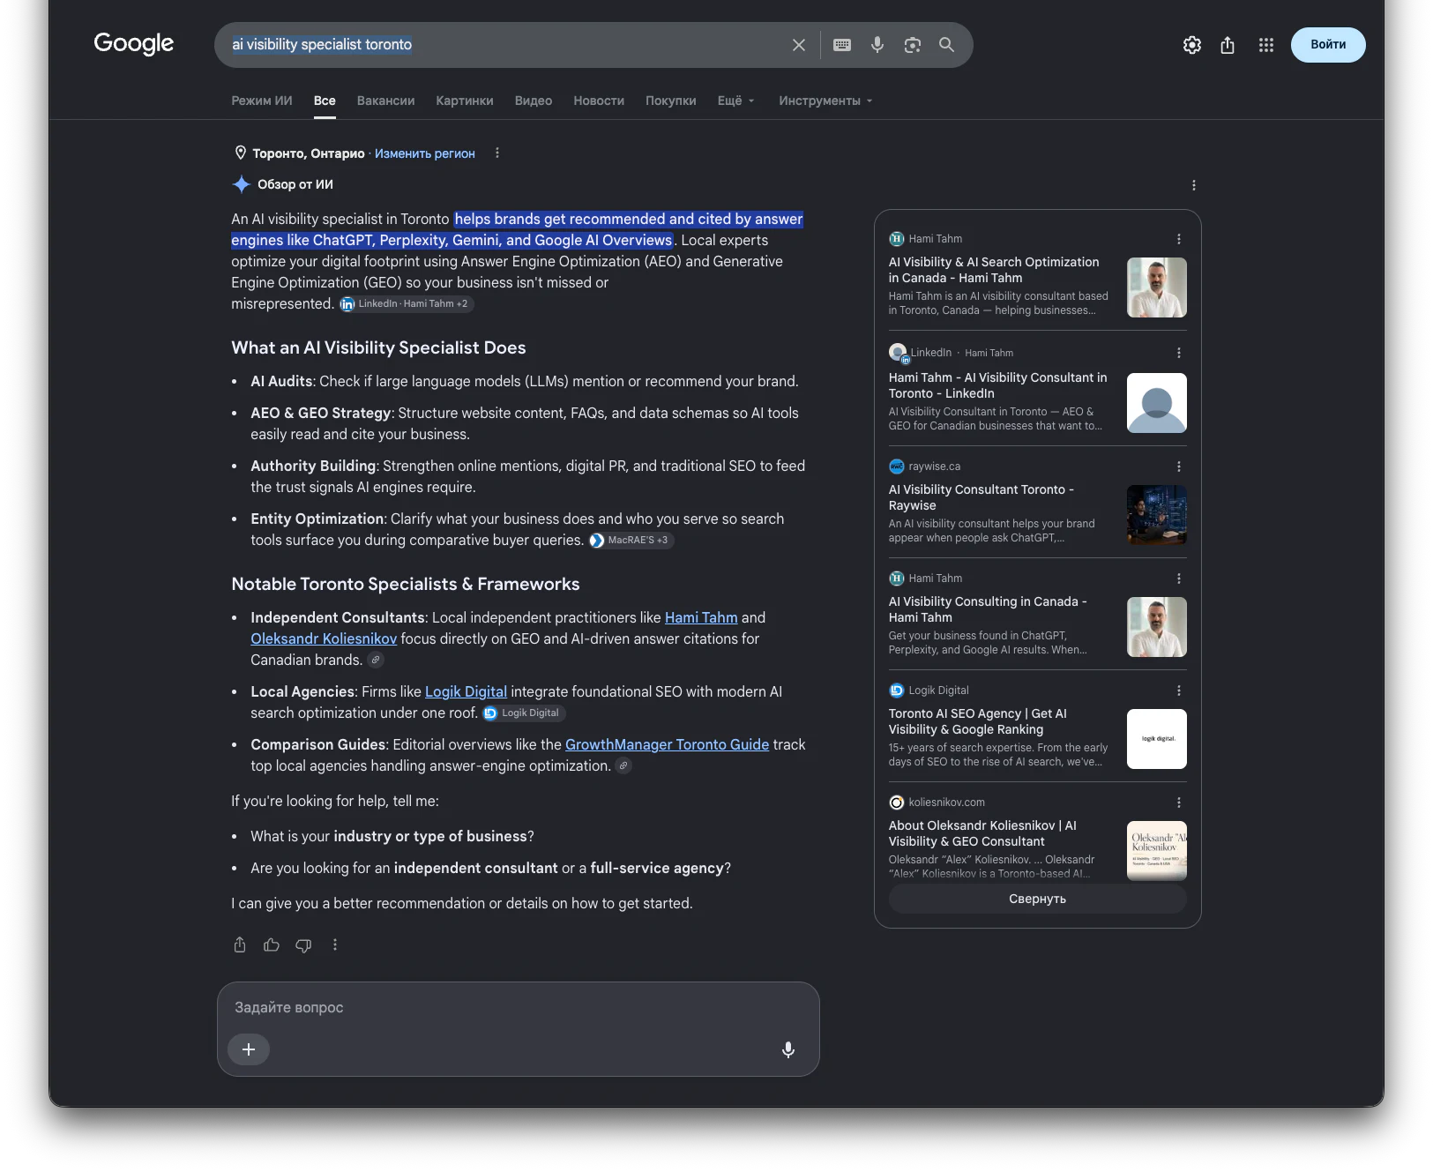Open location options menu beside Изменить регион

pos(497,153)
